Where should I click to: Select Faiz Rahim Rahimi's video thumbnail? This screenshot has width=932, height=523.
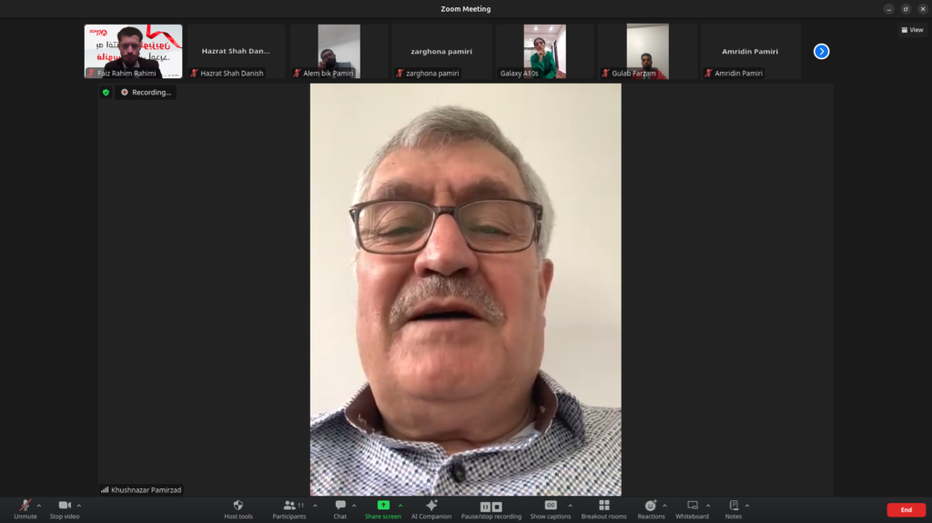(x=133, y=51)
